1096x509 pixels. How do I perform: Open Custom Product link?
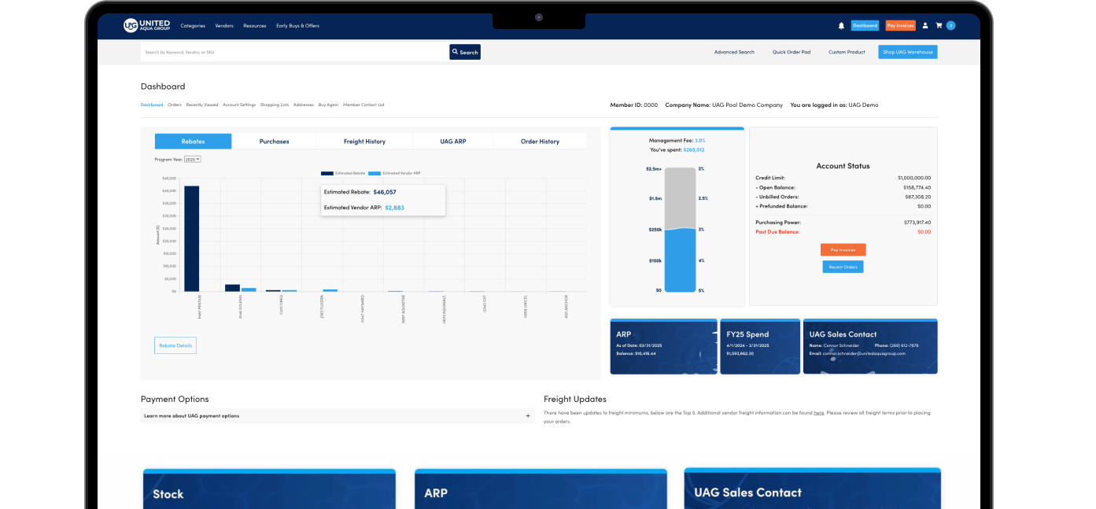tap(847, 52)
